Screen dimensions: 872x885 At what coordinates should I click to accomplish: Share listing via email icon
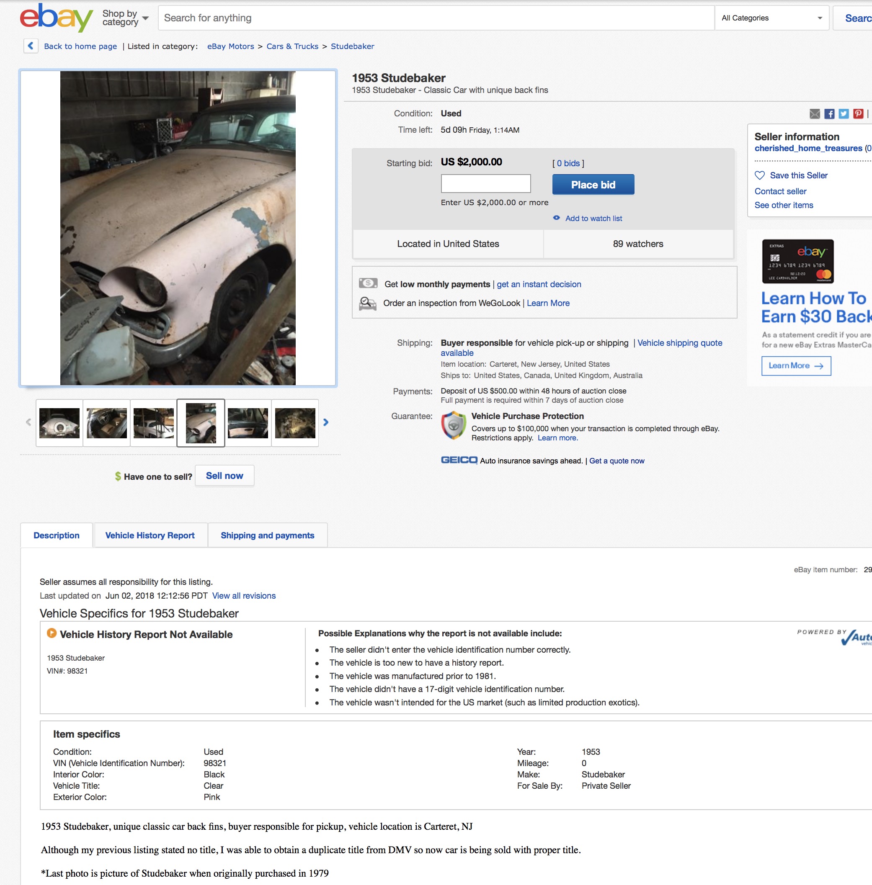tap(814, 113)
